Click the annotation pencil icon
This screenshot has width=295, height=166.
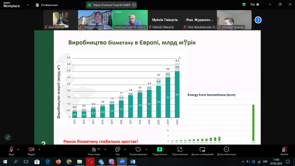[8, 137]
